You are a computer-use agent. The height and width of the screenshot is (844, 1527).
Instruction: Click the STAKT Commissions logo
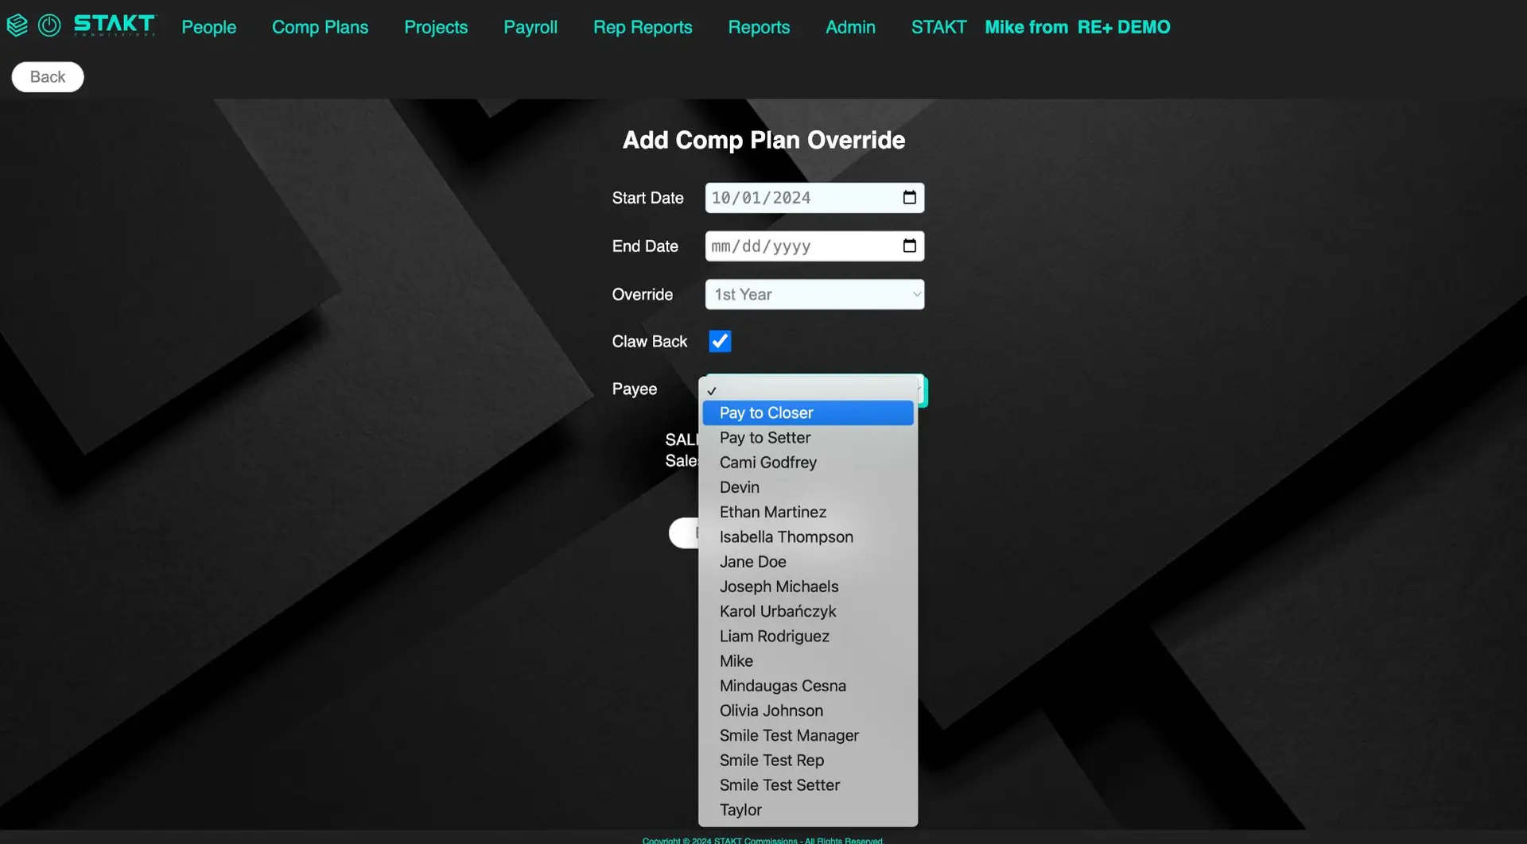[x=115, y=25]
